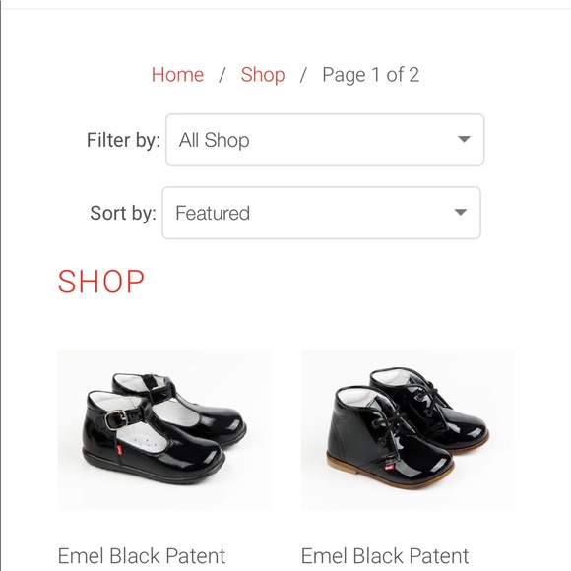Click the red SHOP heading

click(x=101, y=282)
